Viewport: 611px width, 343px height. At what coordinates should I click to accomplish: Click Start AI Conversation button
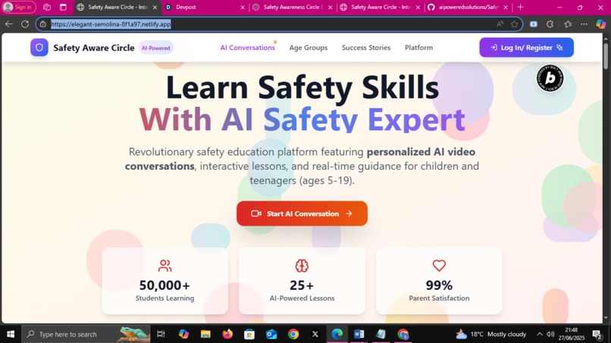point(302,214)
